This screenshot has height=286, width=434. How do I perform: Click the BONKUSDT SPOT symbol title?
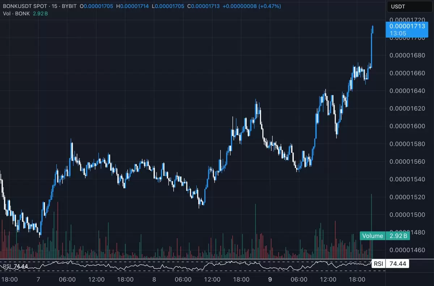click(25, 6)
